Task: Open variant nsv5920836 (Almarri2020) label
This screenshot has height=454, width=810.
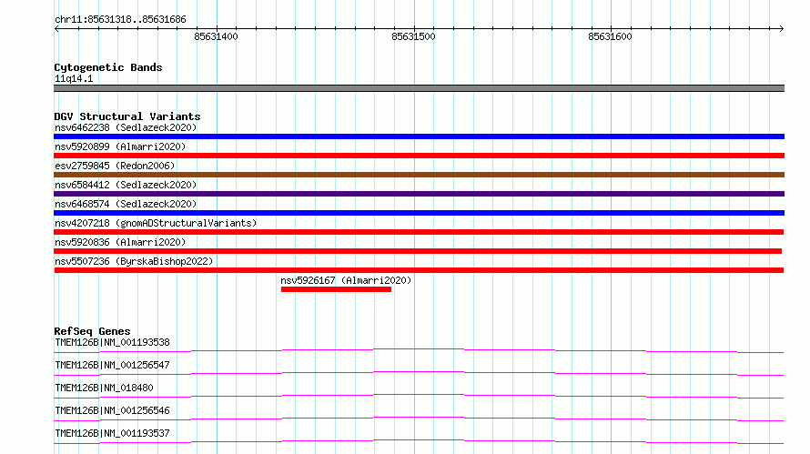Action: [x=120, y=242]
